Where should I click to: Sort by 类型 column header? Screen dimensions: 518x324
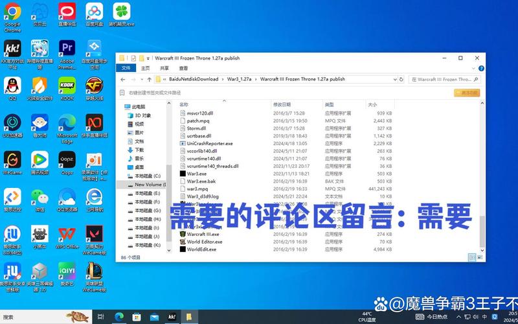344,104
